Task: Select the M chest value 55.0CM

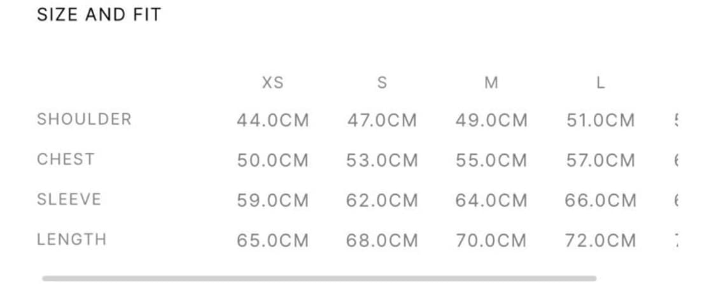Action: coord(491,160)
